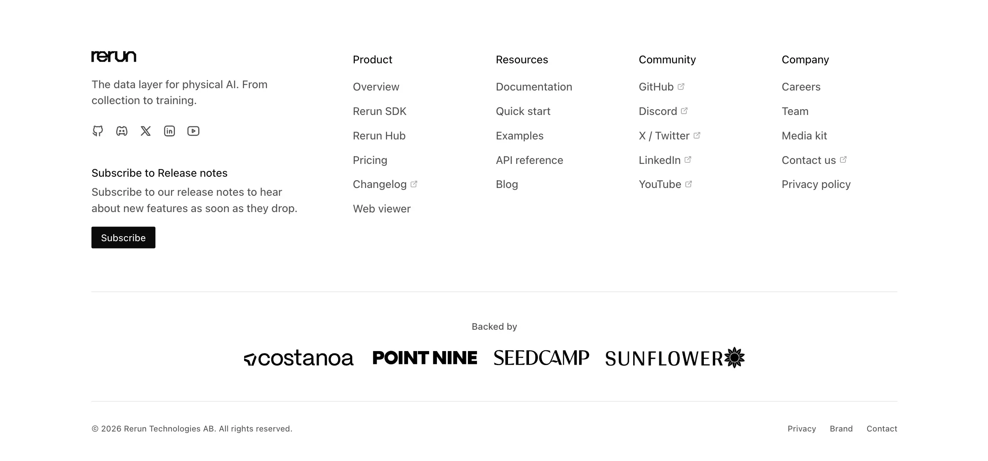The height and width of the screenshot is (461, 988).
Task: Click Brand in the bottom footer
Action: [841, 429]
